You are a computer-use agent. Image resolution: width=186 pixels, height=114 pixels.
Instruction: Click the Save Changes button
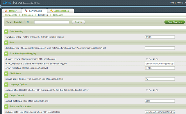pos(174,22)
